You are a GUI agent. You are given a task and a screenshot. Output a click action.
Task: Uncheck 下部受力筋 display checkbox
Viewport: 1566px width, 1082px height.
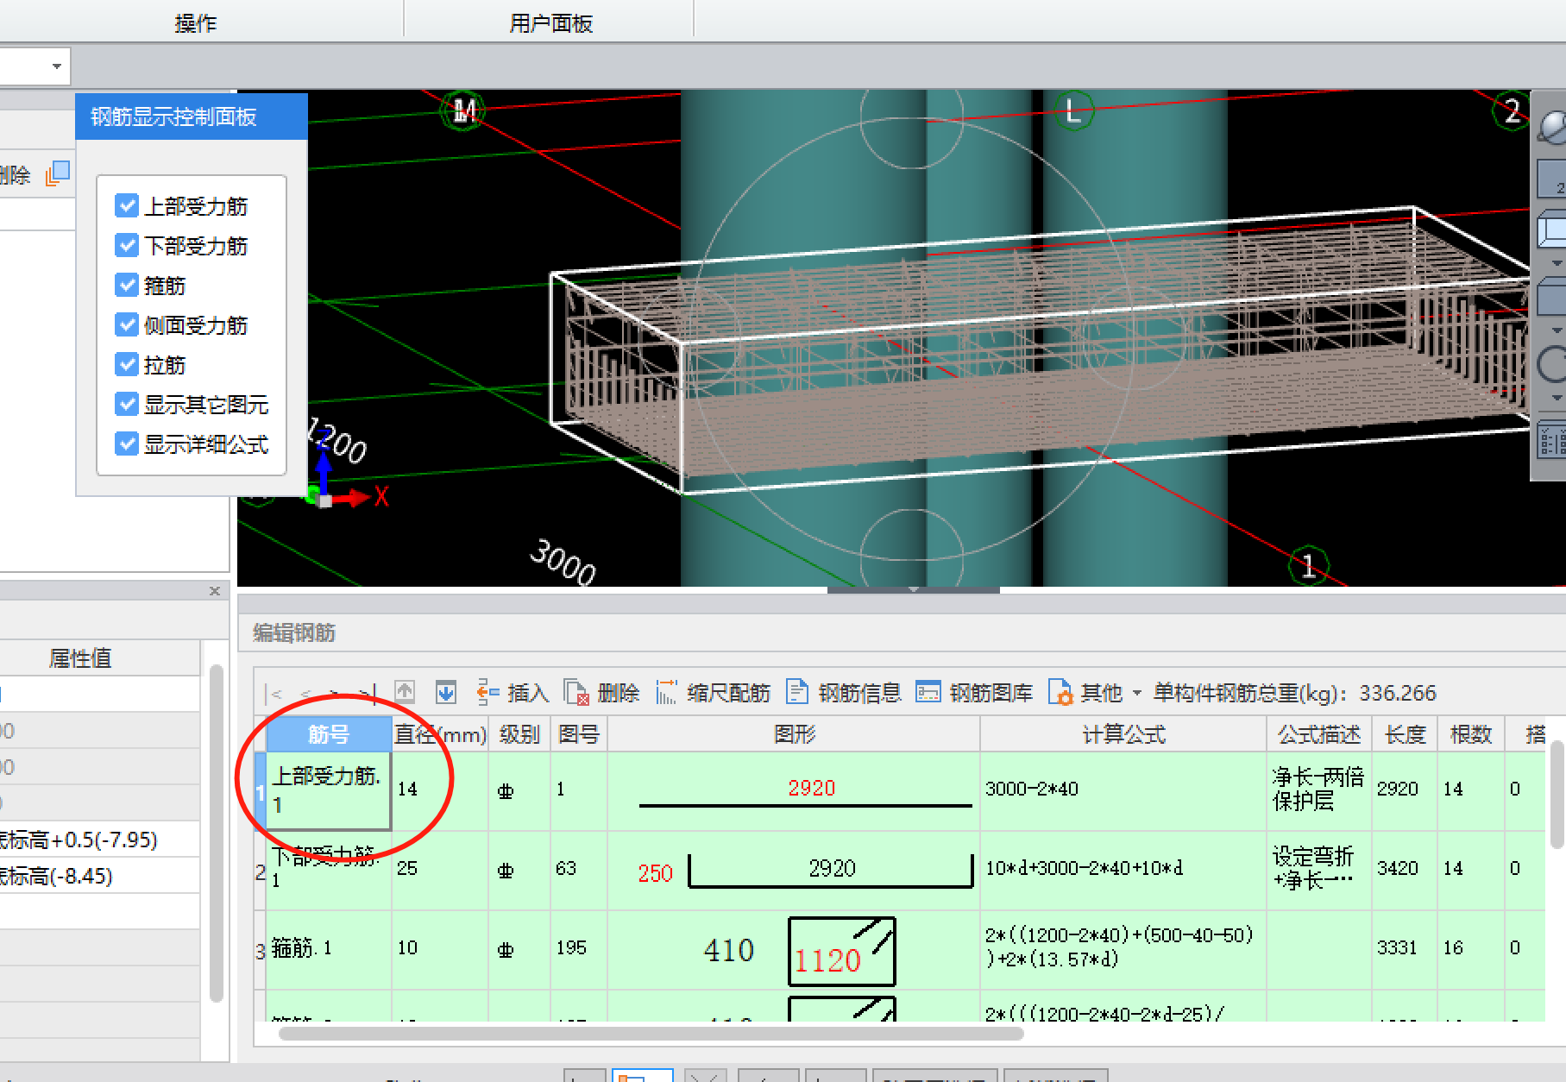point(127,245)
